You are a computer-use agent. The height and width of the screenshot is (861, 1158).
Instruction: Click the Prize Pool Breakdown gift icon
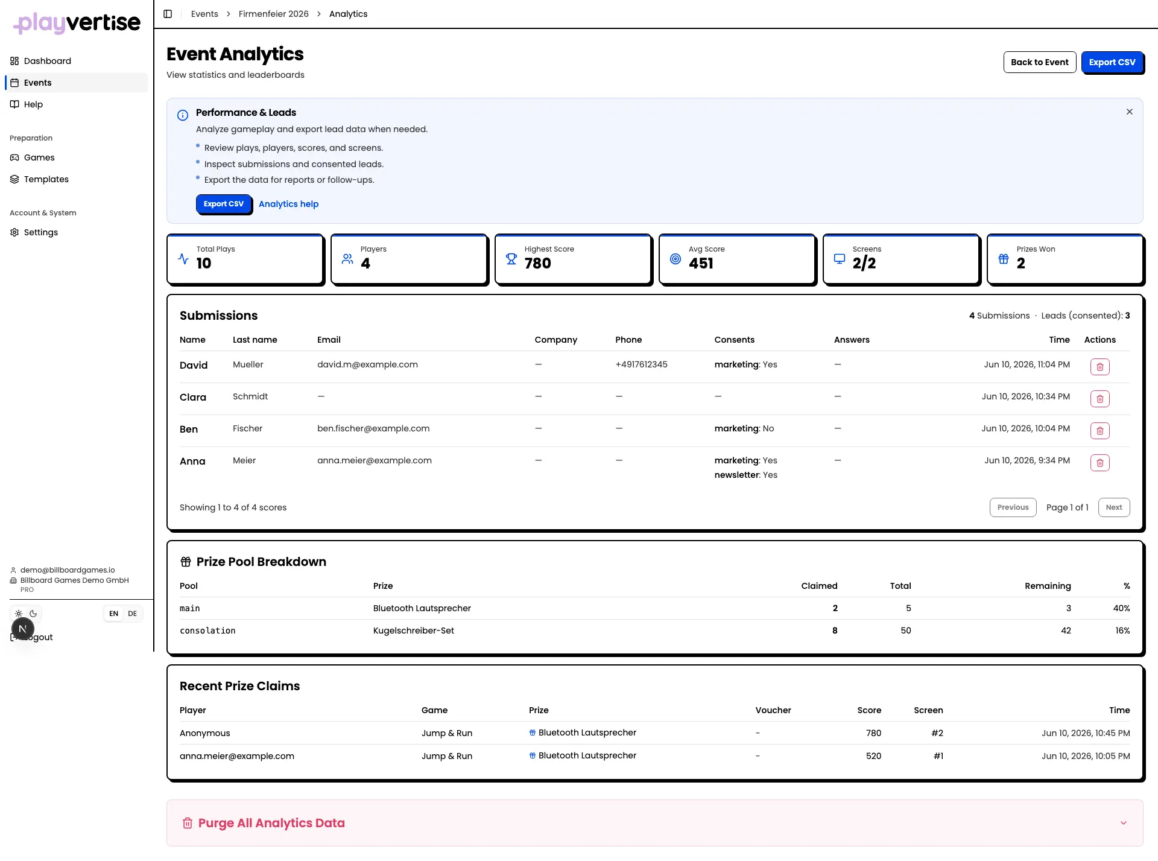point(186,562)
